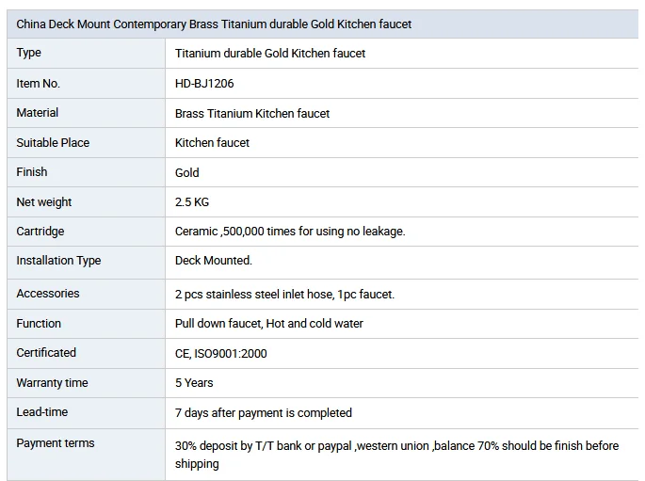Click the 'Item No.' label
Image resolution: width=645 pixels, height=481 pixels.
38,84
